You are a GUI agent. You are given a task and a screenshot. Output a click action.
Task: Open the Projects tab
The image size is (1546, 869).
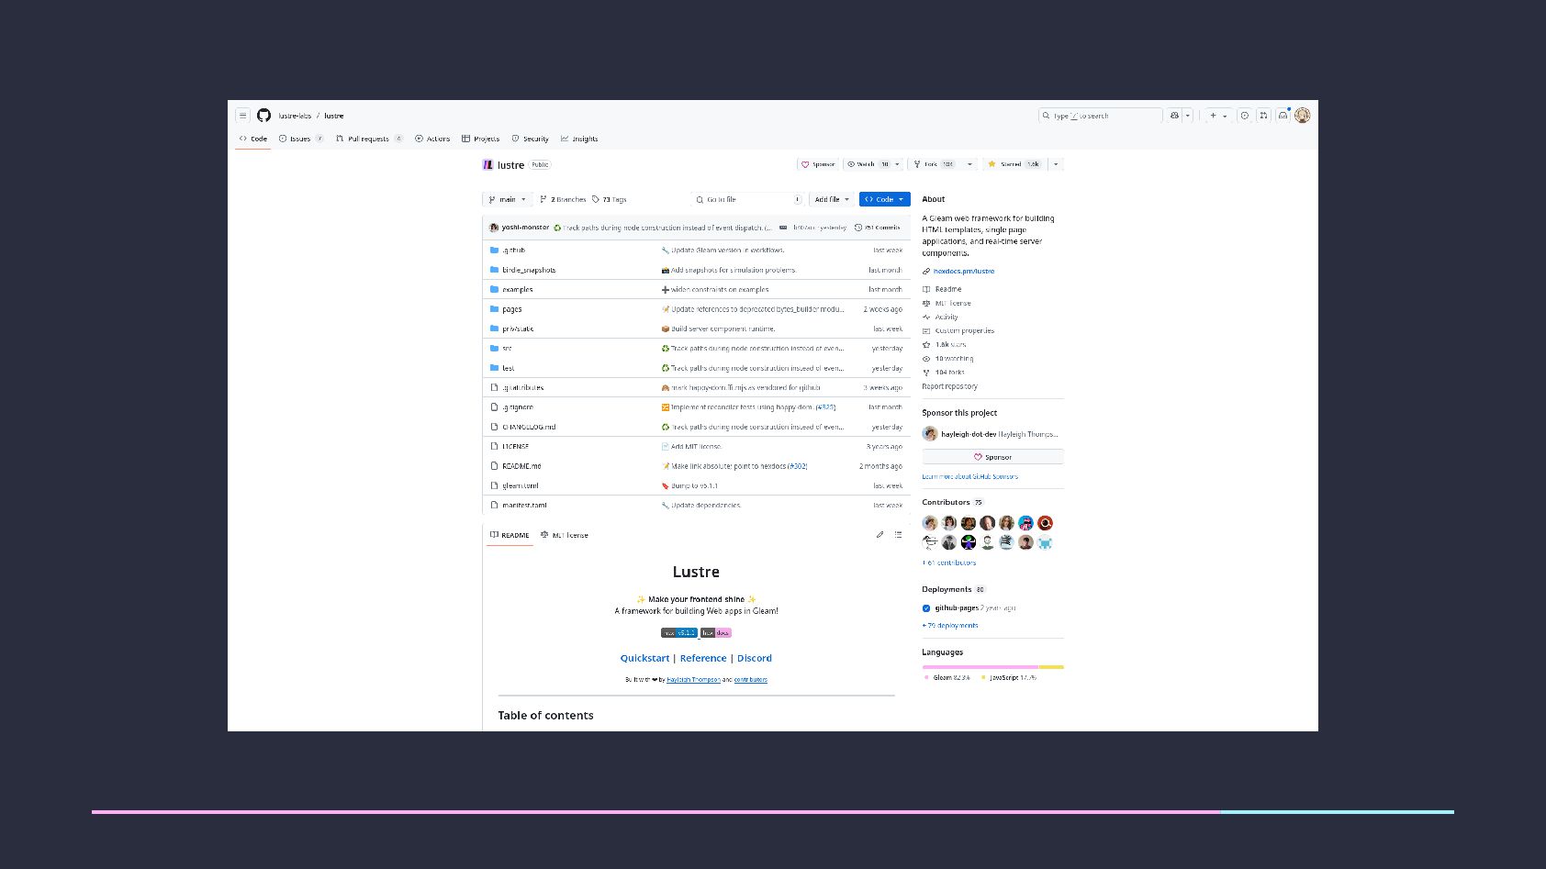click(x=481, y=139)
